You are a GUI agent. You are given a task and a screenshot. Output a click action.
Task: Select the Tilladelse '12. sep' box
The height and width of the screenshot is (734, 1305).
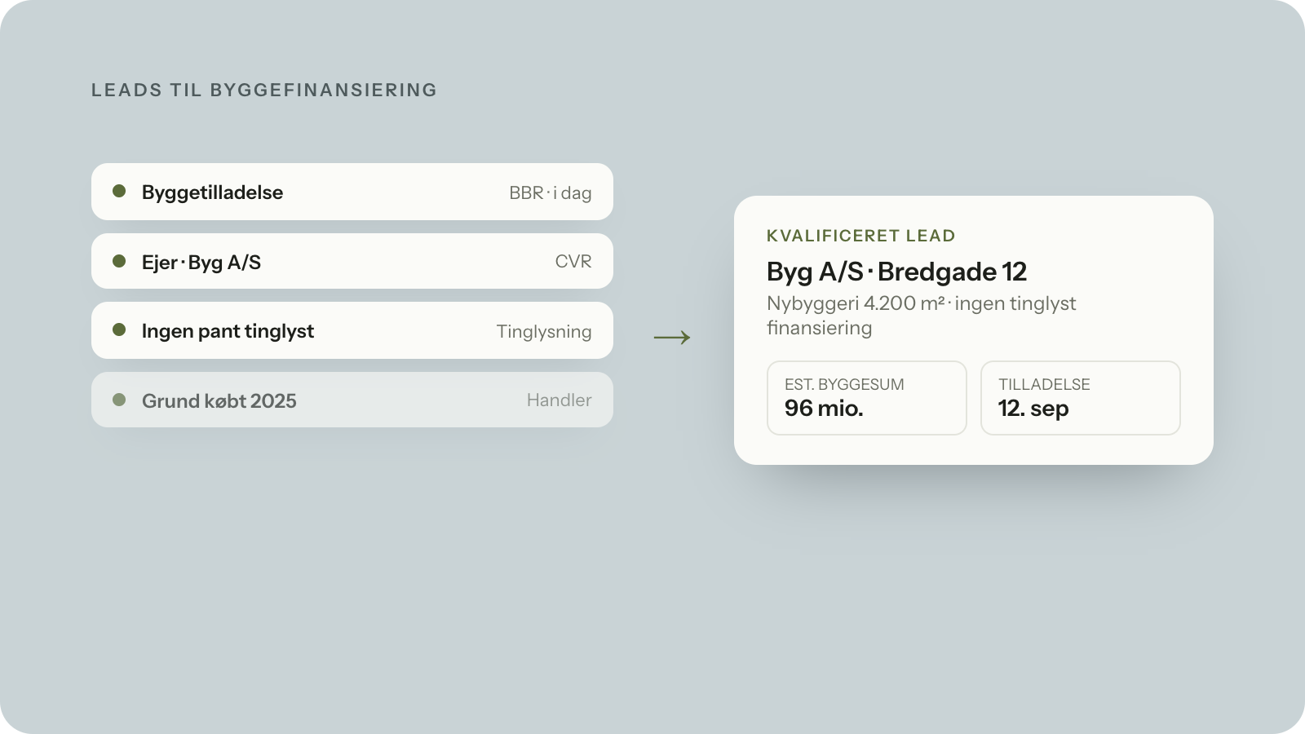[x=1081, y=398]
